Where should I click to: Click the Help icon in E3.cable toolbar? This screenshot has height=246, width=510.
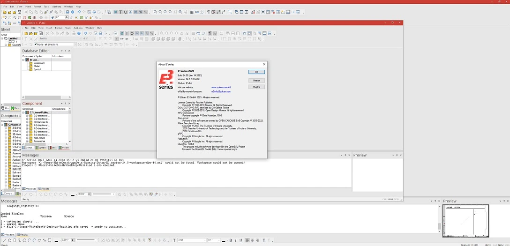pos(73,12)
